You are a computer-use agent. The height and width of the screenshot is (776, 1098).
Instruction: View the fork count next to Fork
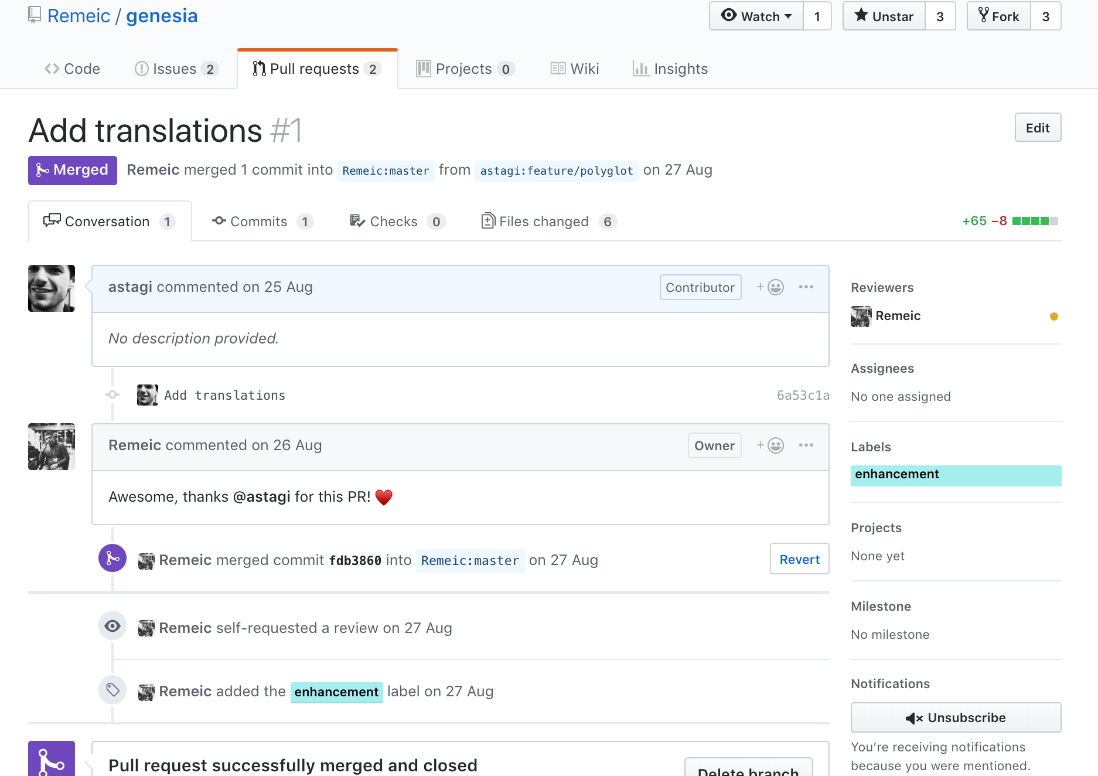point(1046,16)
